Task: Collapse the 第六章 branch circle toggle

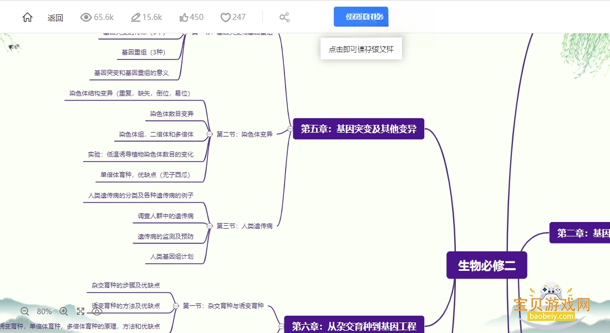Action: 281,326
